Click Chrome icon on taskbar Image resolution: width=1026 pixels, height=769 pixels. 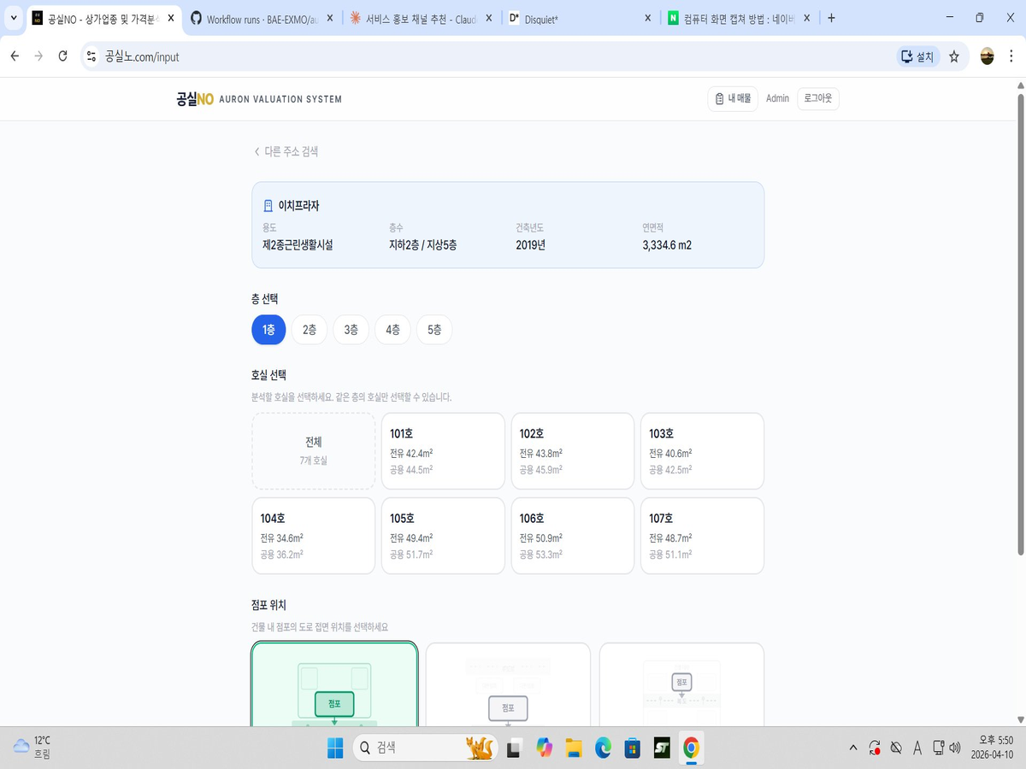coord(691,748)
